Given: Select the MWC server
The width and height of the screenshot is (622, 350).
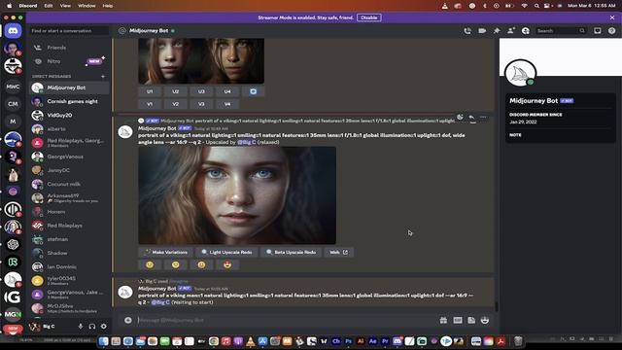Looking at the screenshot, I should [x=13, y=87].
